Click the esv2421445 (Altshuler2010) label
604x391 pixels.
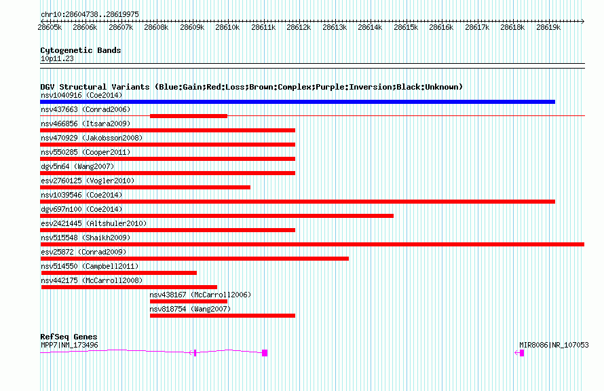coord(94,223)
